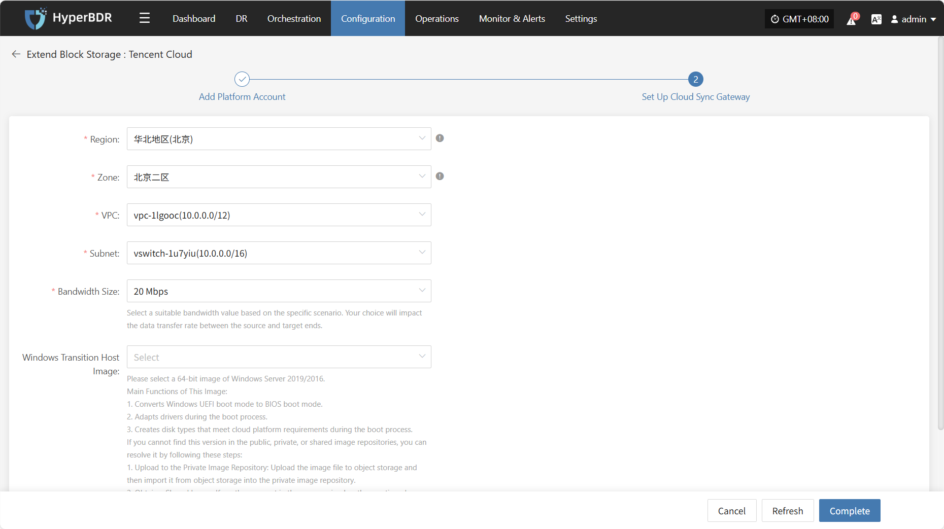Click the bandwidth help text paragraph
The width and height of the screenshot is (944, 529).
(275, 319)
